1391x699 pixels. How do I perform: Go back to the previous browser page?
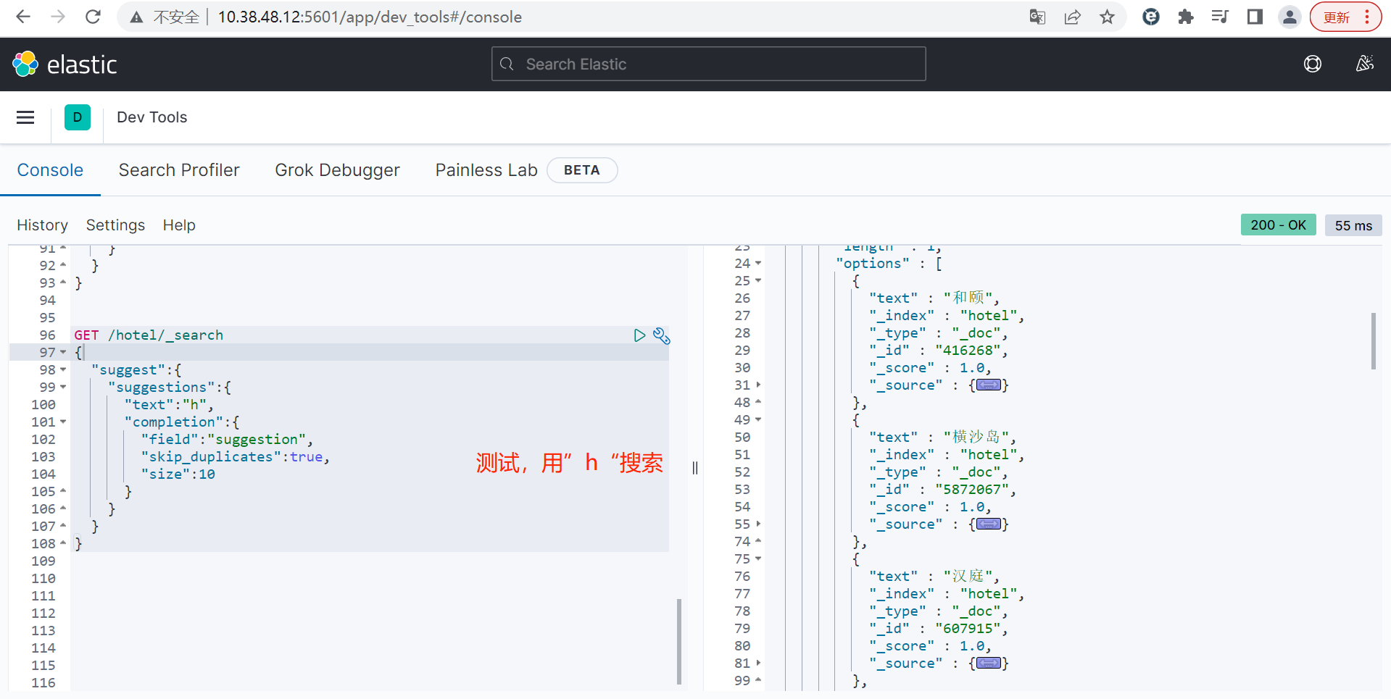[23, 17]
